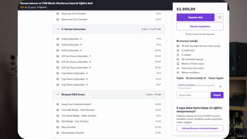Open the (0 puan) ratings link

[x=32, y=7]
